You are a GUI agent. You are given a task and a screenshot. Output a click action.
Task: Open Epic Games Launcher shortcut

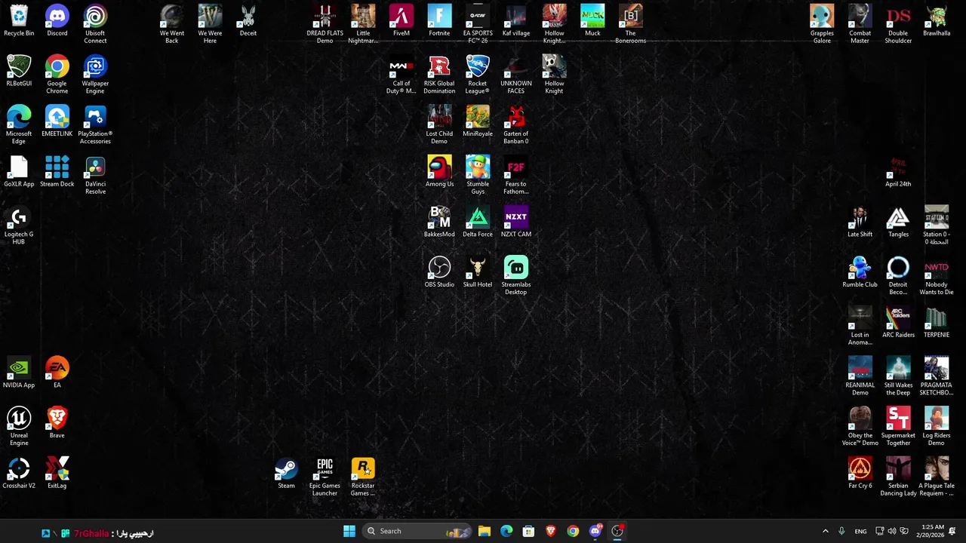[325, 477]
